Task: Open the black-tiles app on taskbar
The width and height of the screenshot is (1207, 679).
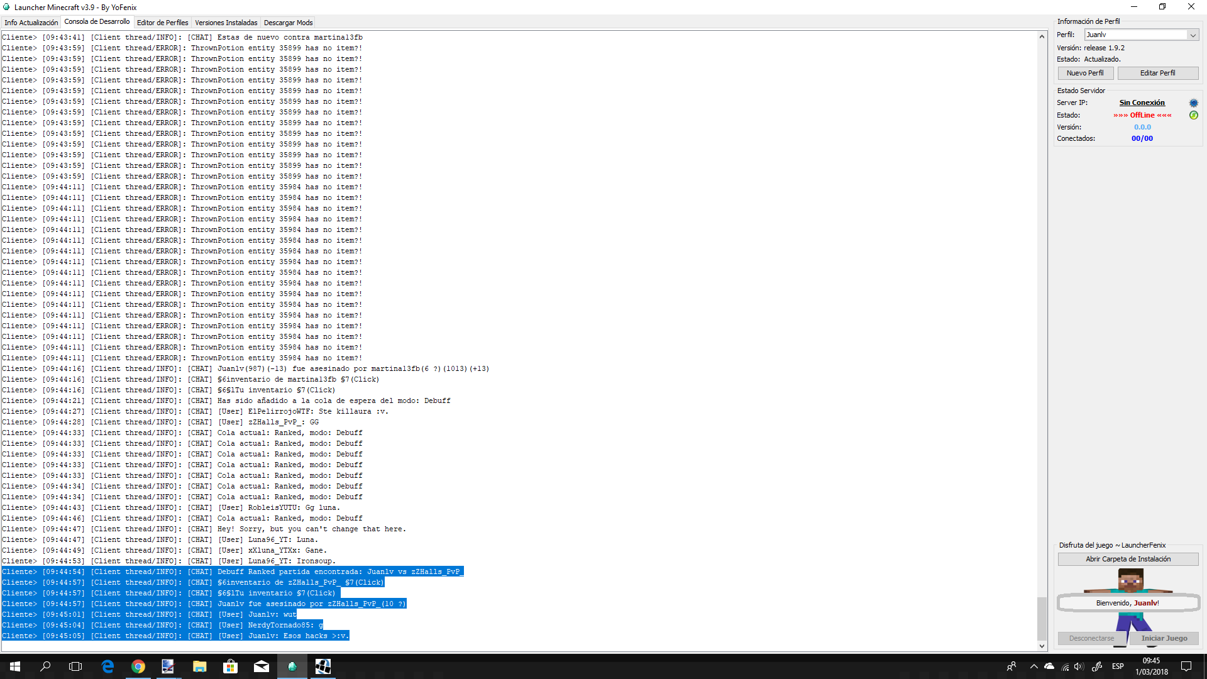Action: [323, 666]
